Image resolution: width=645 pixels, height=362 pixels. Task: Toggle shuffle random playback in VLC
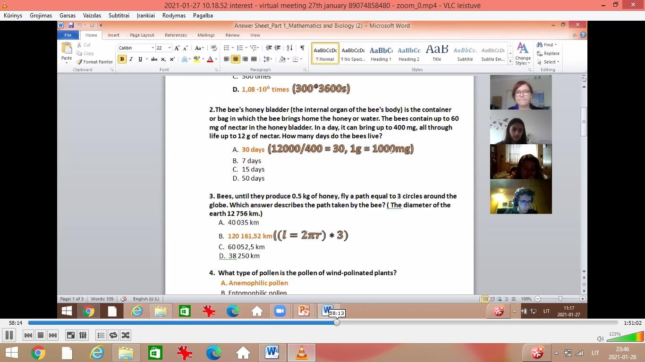(126, 335)
